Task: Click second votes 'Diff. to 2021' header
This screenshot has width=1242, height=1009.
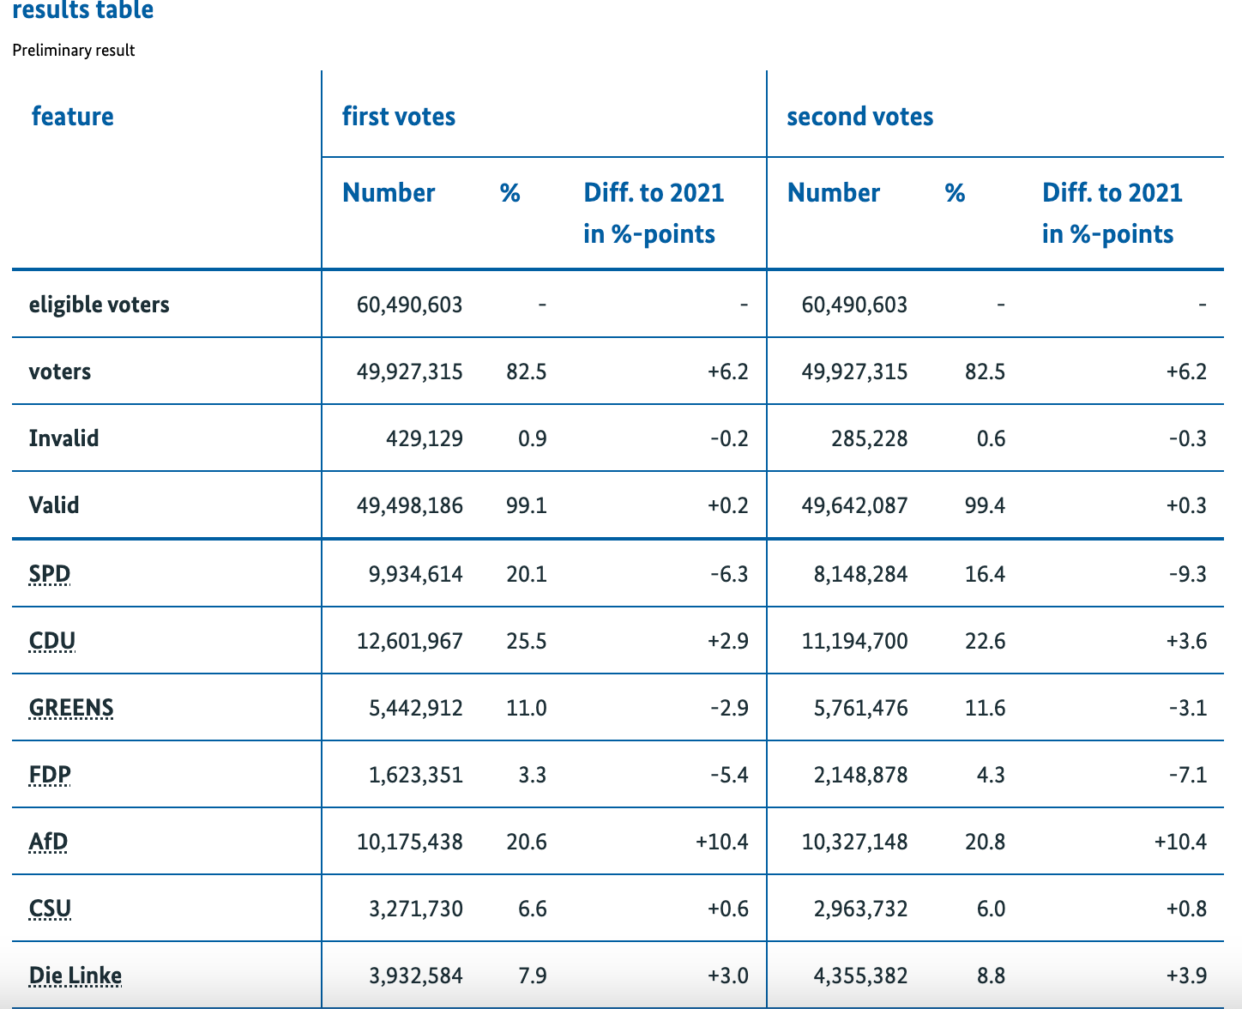Action: 1112,213
